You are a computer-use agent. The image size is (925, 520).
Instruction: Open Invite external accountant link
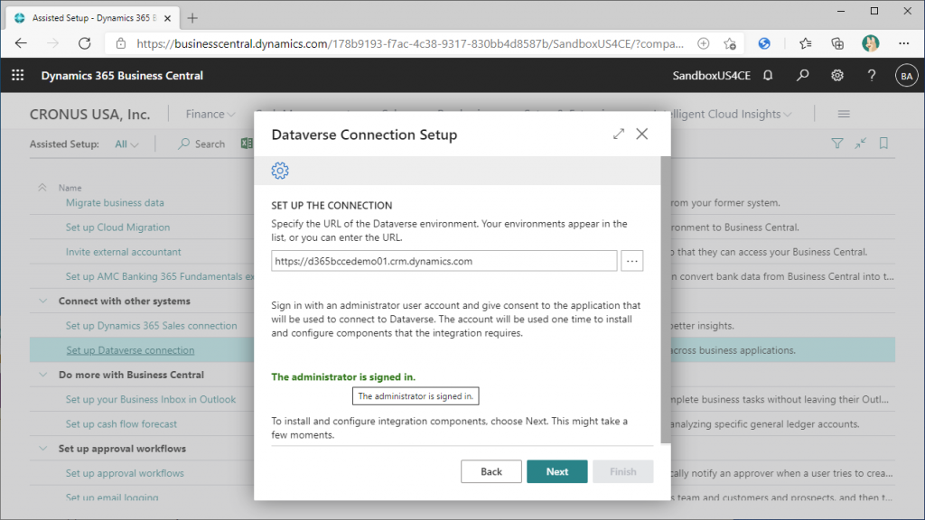[123, 252]
